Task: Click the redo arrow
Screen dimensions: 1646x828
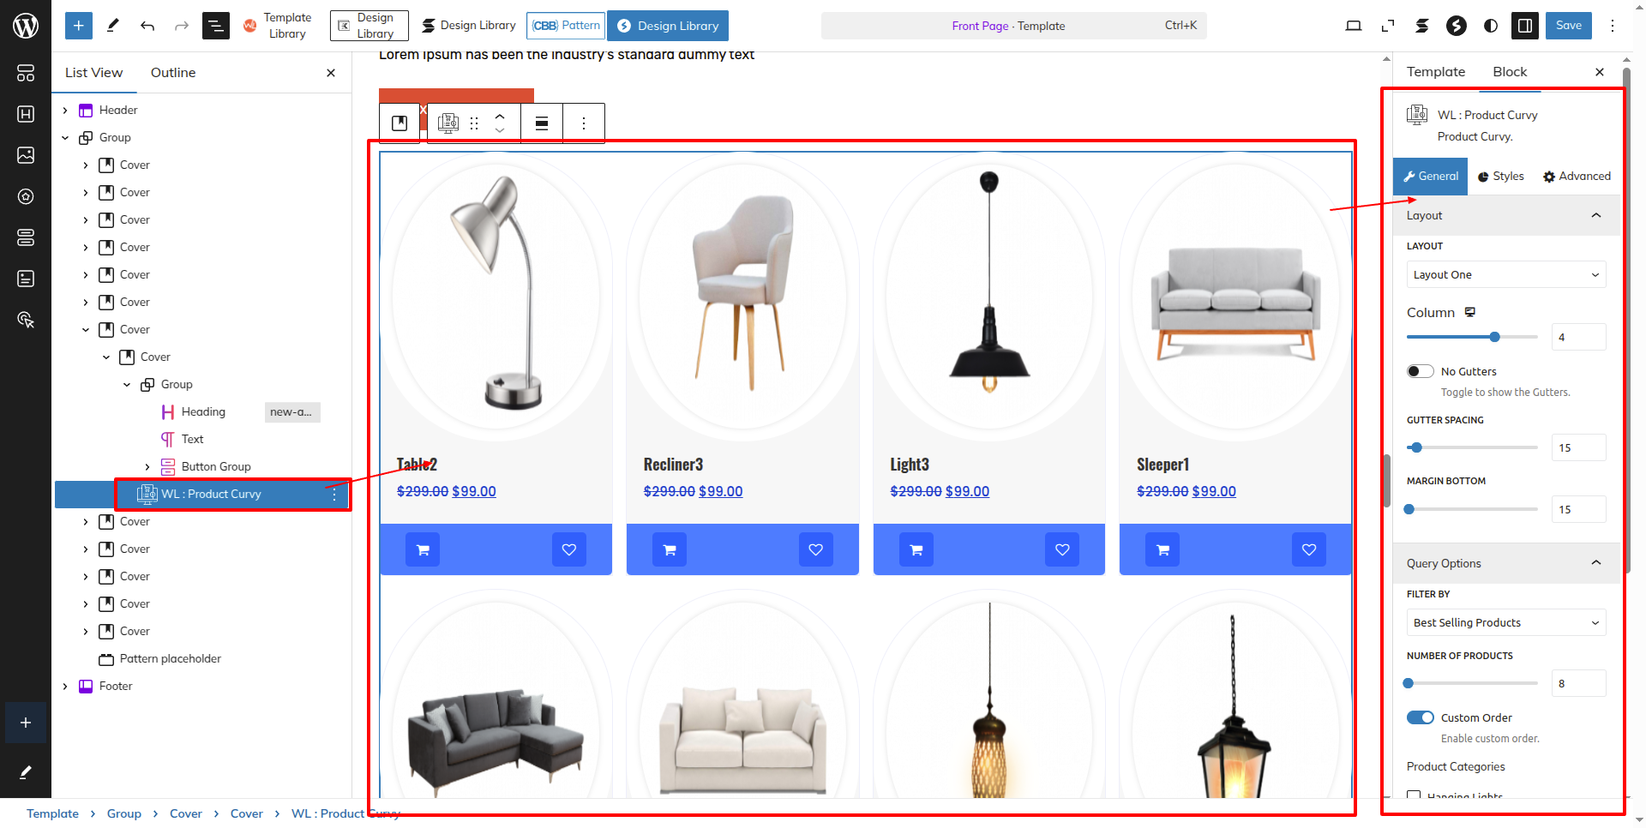Action: 182,26
